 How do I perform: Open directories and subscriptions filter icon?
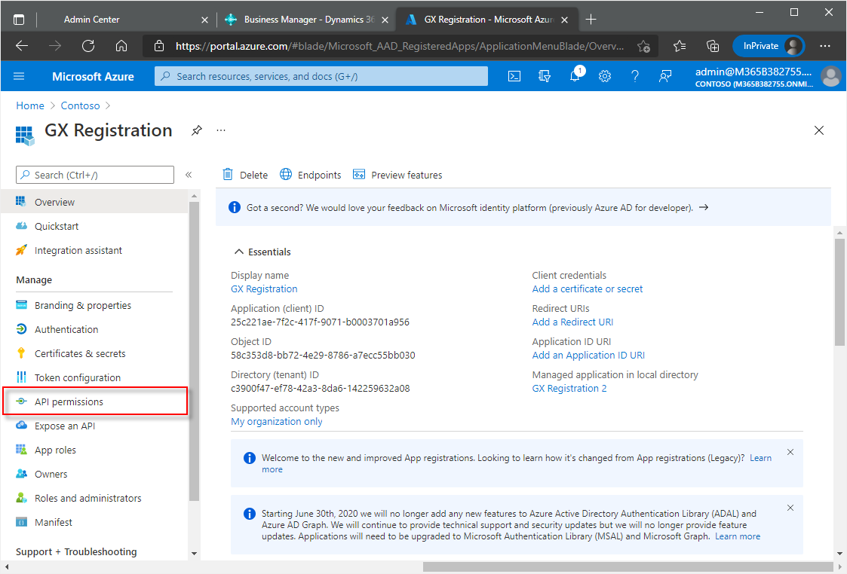[x=545, y=76]
